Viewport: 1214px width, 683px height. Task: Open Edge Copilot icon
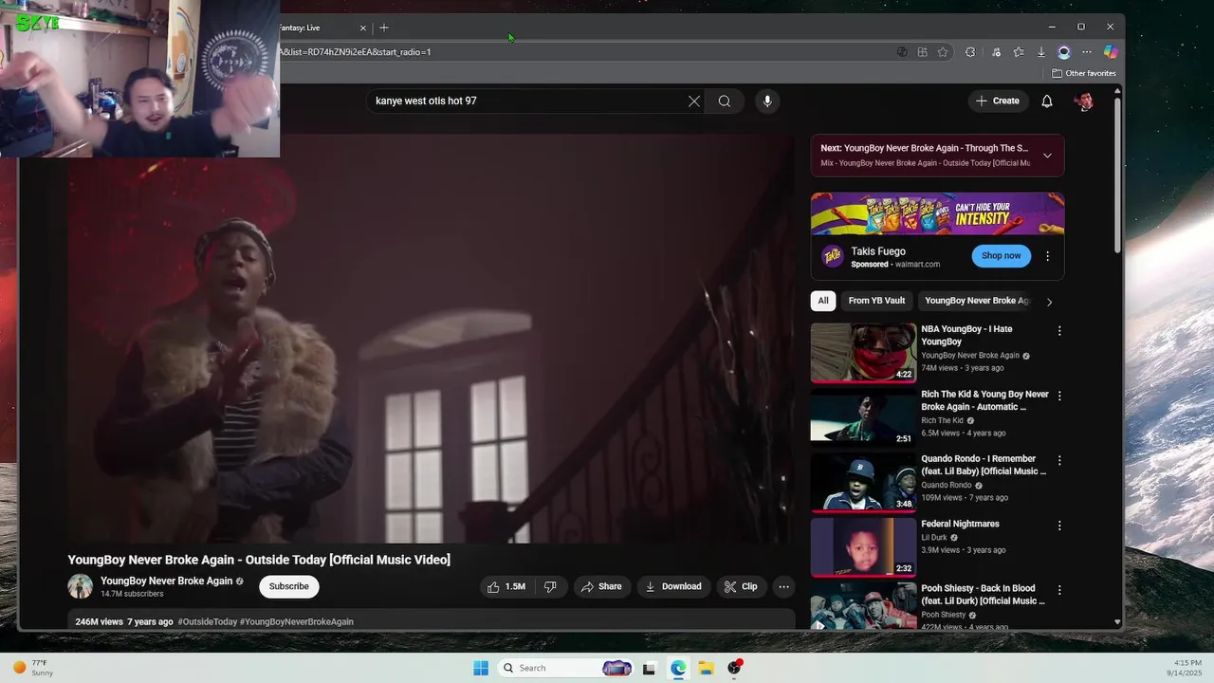click(1110, 52)
